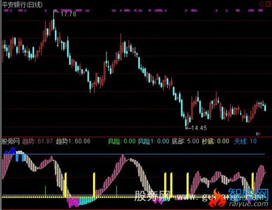This screenshot has width=272, height=210.
Task: Click the 平安银行(日线) chart title
Action: point(22,5)
